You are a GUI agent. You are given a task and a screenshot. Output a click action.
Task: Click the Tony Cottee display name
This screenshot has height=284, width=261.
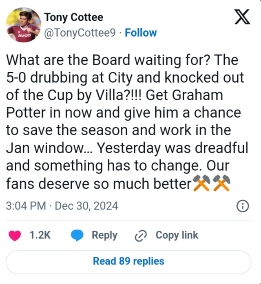73,18
